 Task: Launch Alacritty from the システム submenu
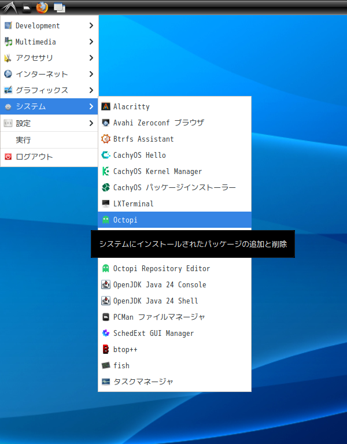(175, 106)
